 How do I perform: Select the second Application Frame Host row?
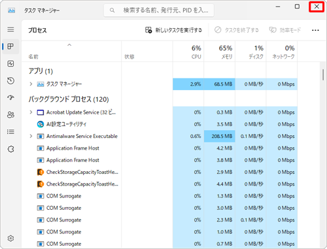160,160
